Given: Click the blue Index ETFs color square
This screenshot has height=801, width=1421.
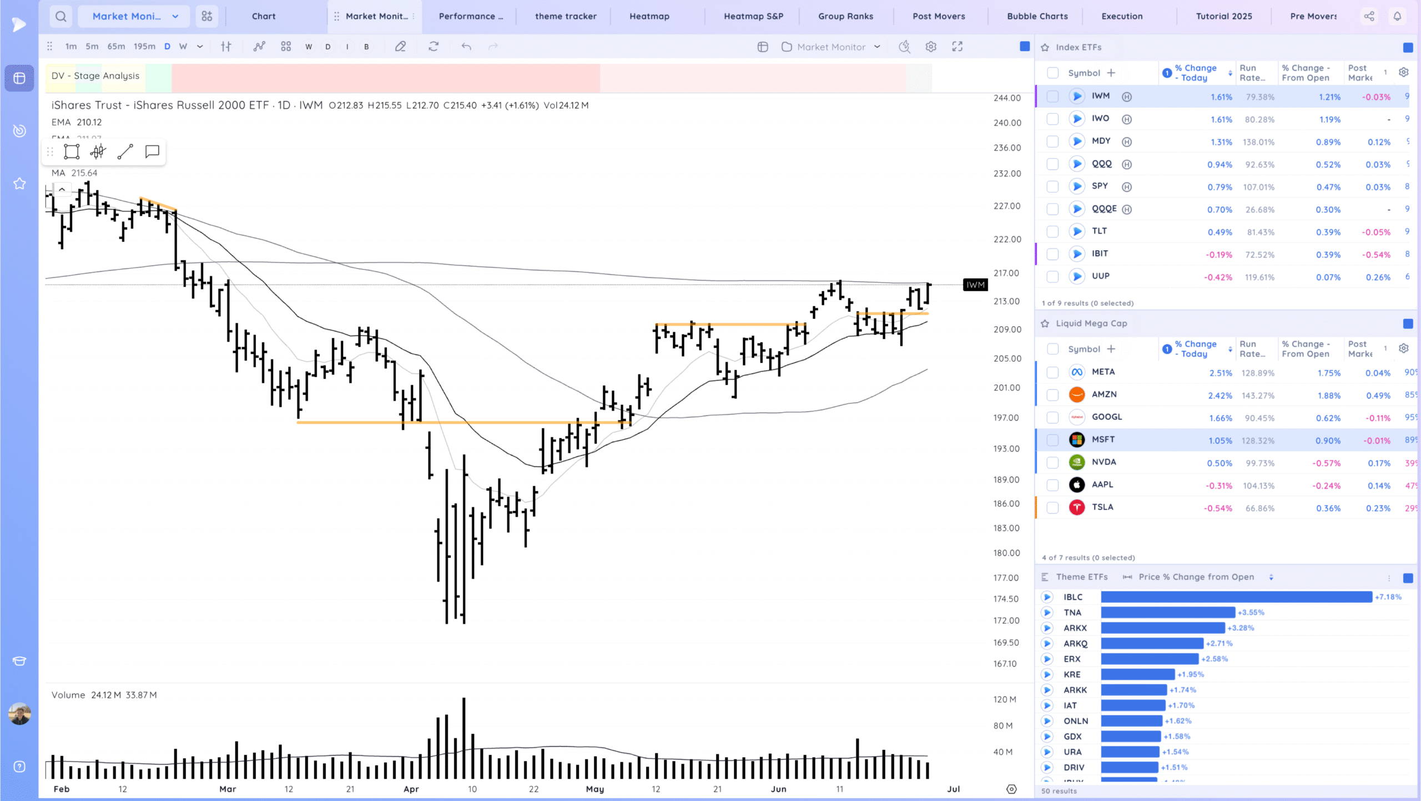Looking at the screenshot, I should (x=1408, y=48).
